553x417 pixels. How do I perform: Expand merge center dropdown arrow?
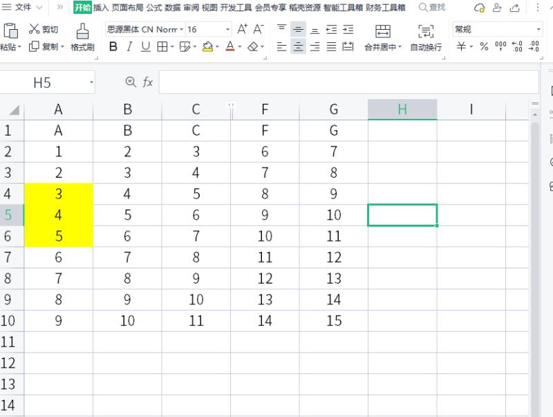coord(400,46)
